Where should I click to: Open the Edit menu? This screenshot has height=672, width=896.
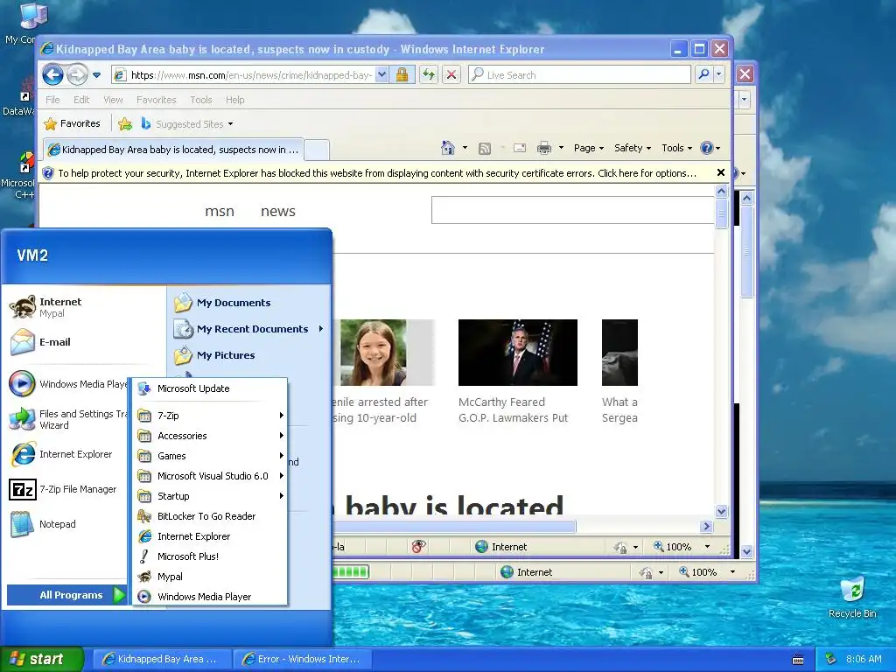point(81,100)
